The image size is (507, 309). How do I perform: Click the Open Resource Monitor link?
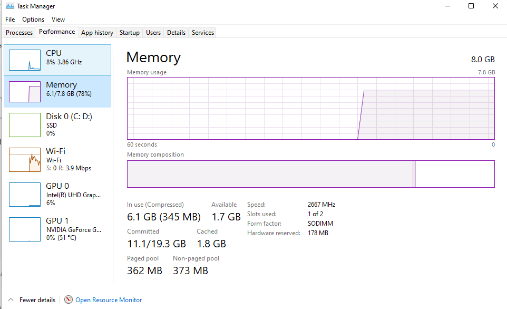(x=109, y=300)
